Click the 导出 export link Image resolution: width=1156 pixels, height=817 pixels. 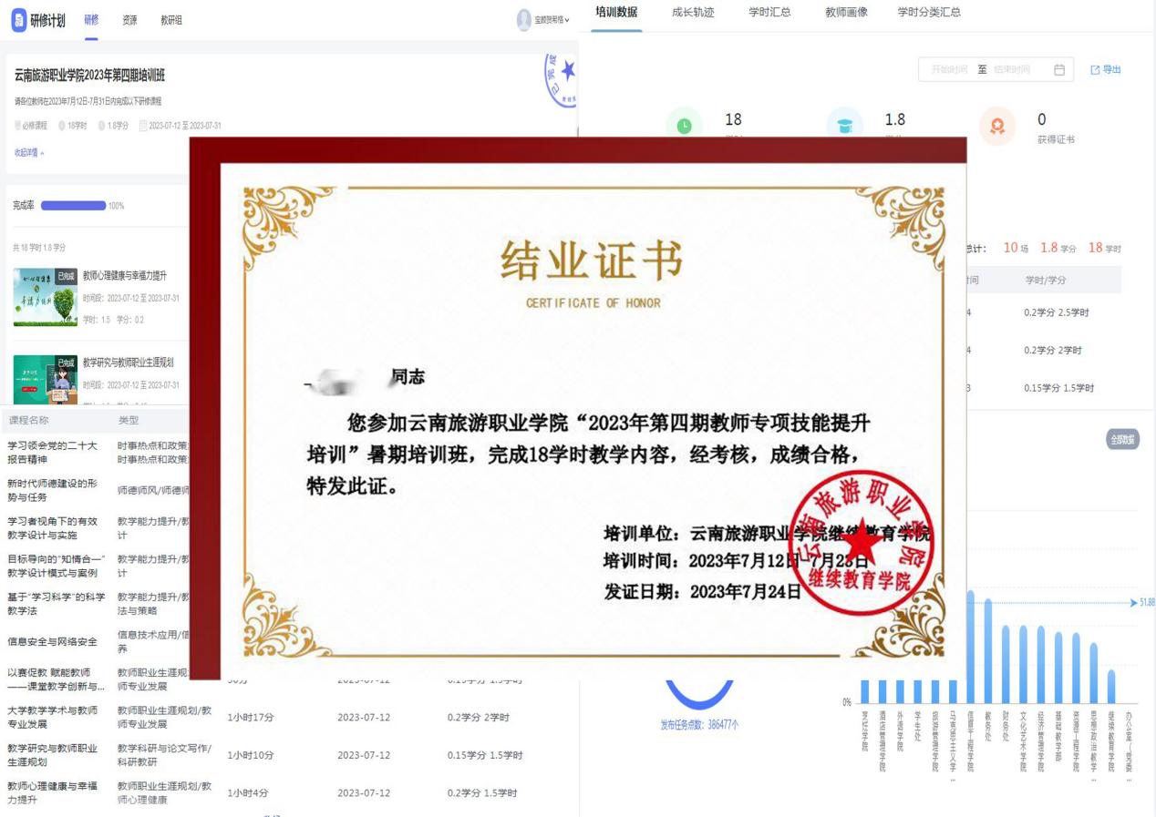[1111, 70]
